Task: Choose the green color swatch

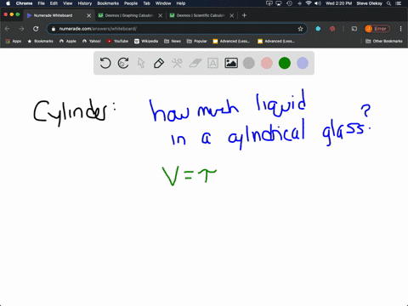Action: tap(285, 63)
